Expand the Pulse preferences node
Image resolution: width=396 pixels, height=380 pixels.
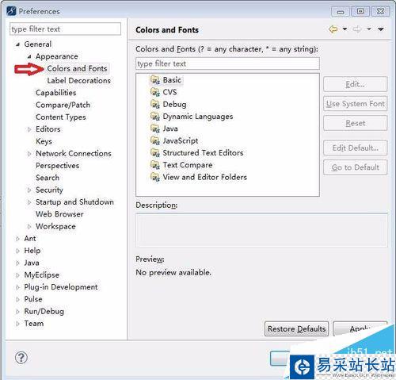(x=17, y=299)
